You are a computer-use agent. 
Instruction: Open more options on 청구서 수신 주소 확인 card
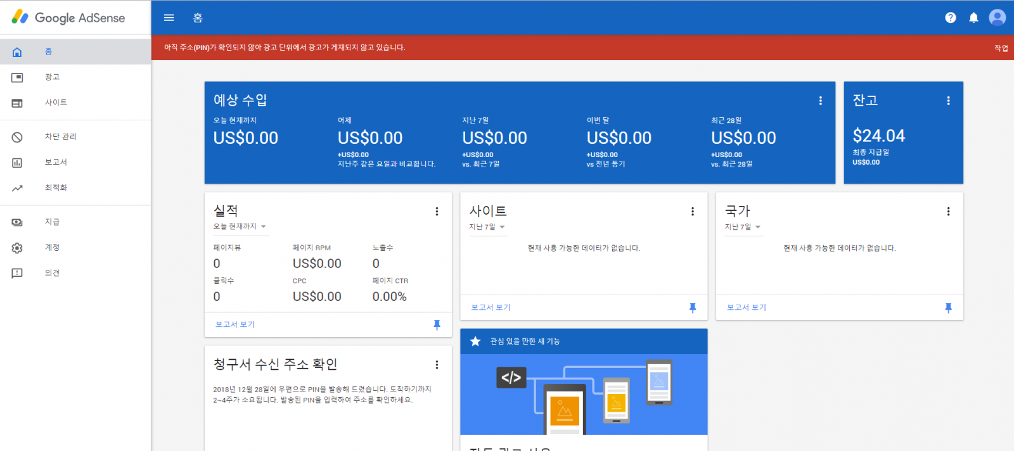tap(437, 365)
